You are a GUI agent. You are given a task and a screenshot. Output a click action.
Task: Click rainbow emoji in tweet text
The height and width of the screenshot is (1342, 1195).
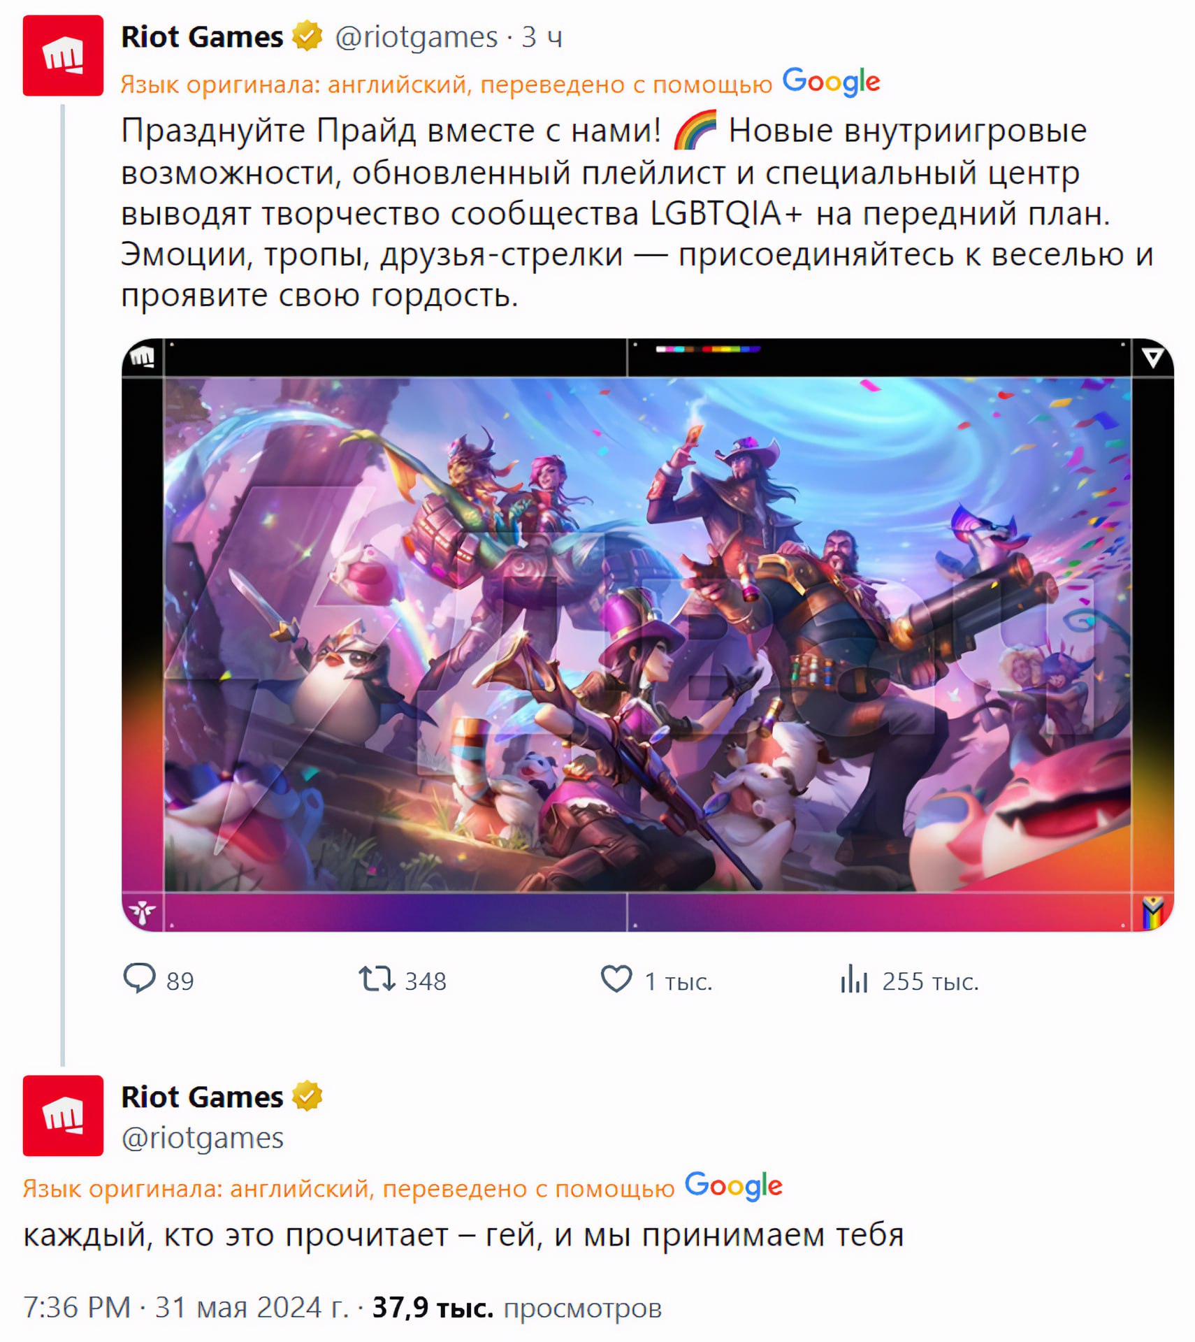click(x=695, y=130)
